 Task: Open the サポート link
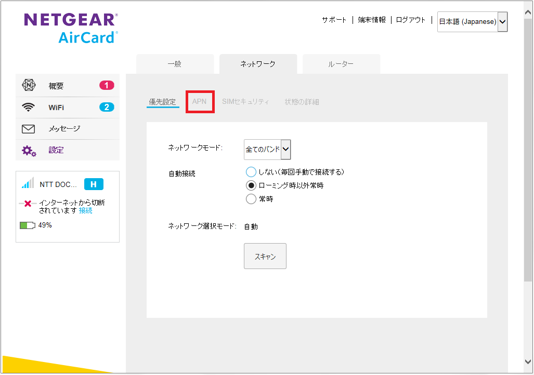click(334, 20)
